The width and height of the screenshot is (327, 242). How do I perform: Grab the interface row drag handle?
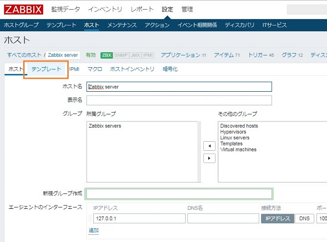(90, 218)
